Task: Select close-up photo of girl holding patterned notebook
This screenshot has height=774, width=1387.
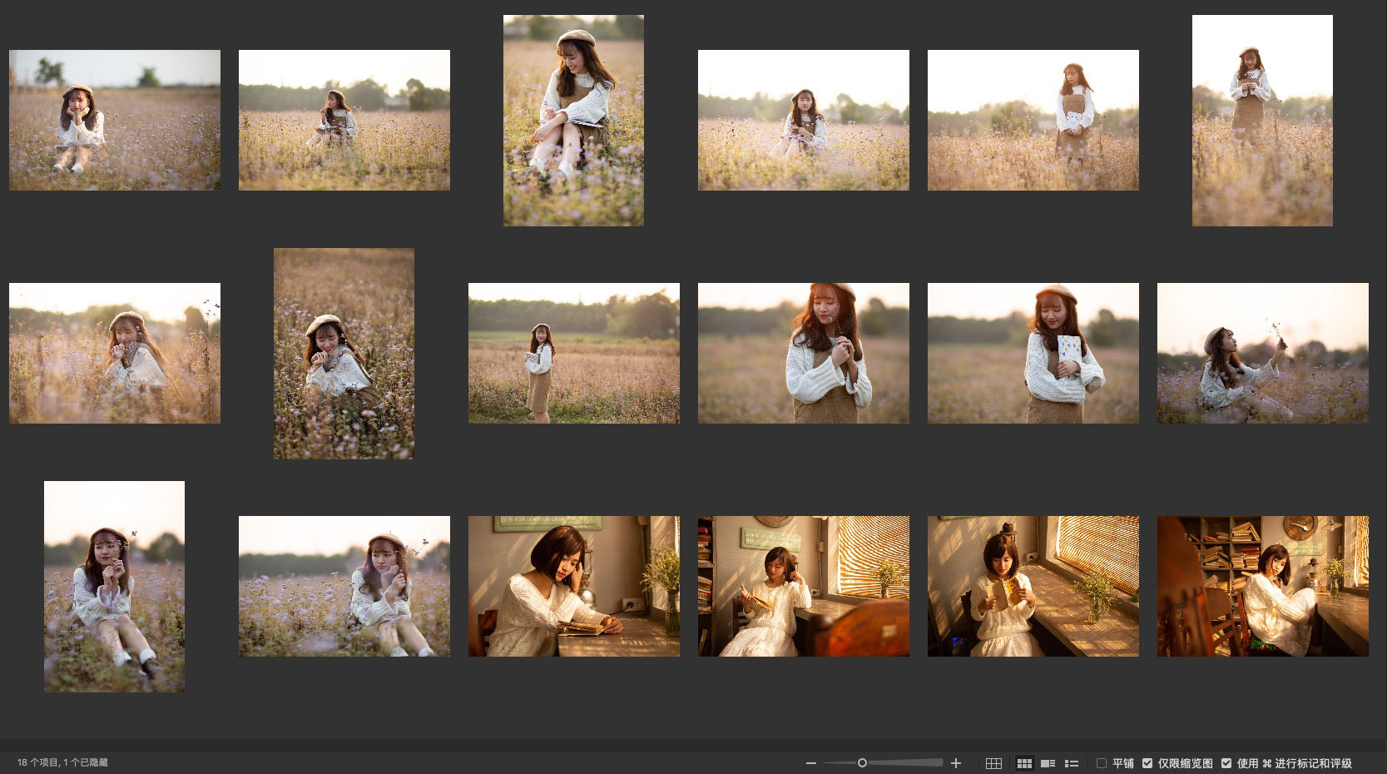Action: pos(1033,353)
